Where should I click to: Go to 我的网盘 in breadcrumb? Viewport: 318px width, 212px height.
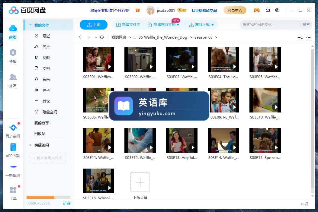click(x=119, y=37)
